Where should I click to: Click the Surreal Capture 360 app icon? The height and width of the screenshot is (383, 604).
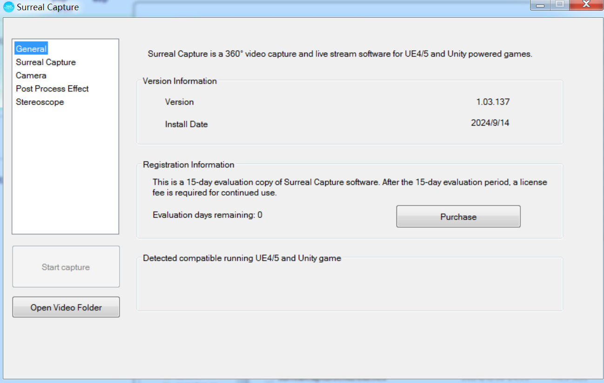tap(9, 7)
